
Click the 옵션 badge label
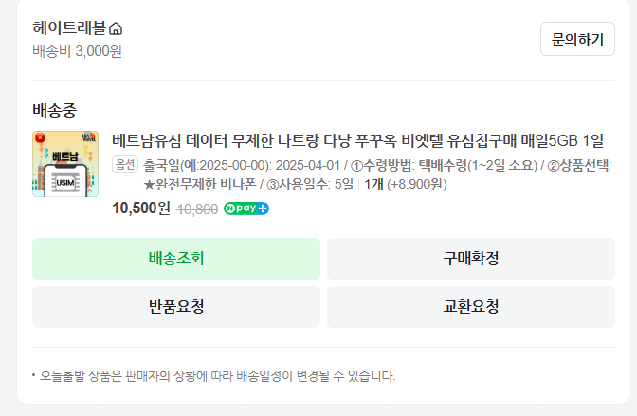pos(125,164)
